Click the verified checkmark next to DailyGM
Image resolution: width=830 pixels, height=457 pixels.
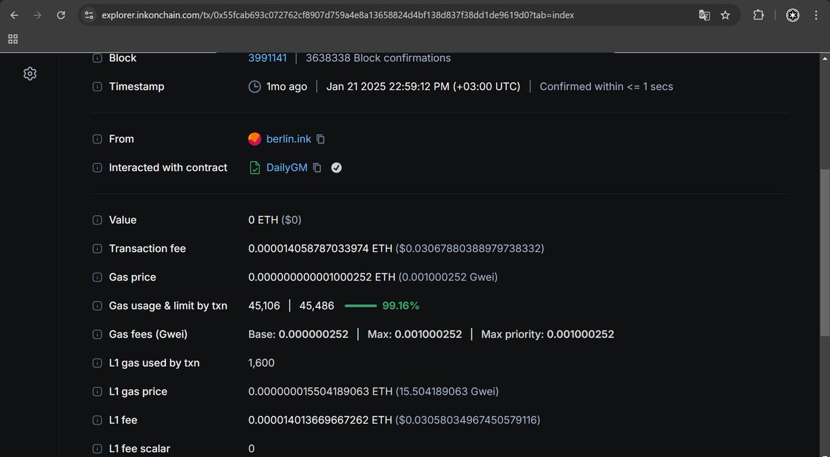point(336,168)
